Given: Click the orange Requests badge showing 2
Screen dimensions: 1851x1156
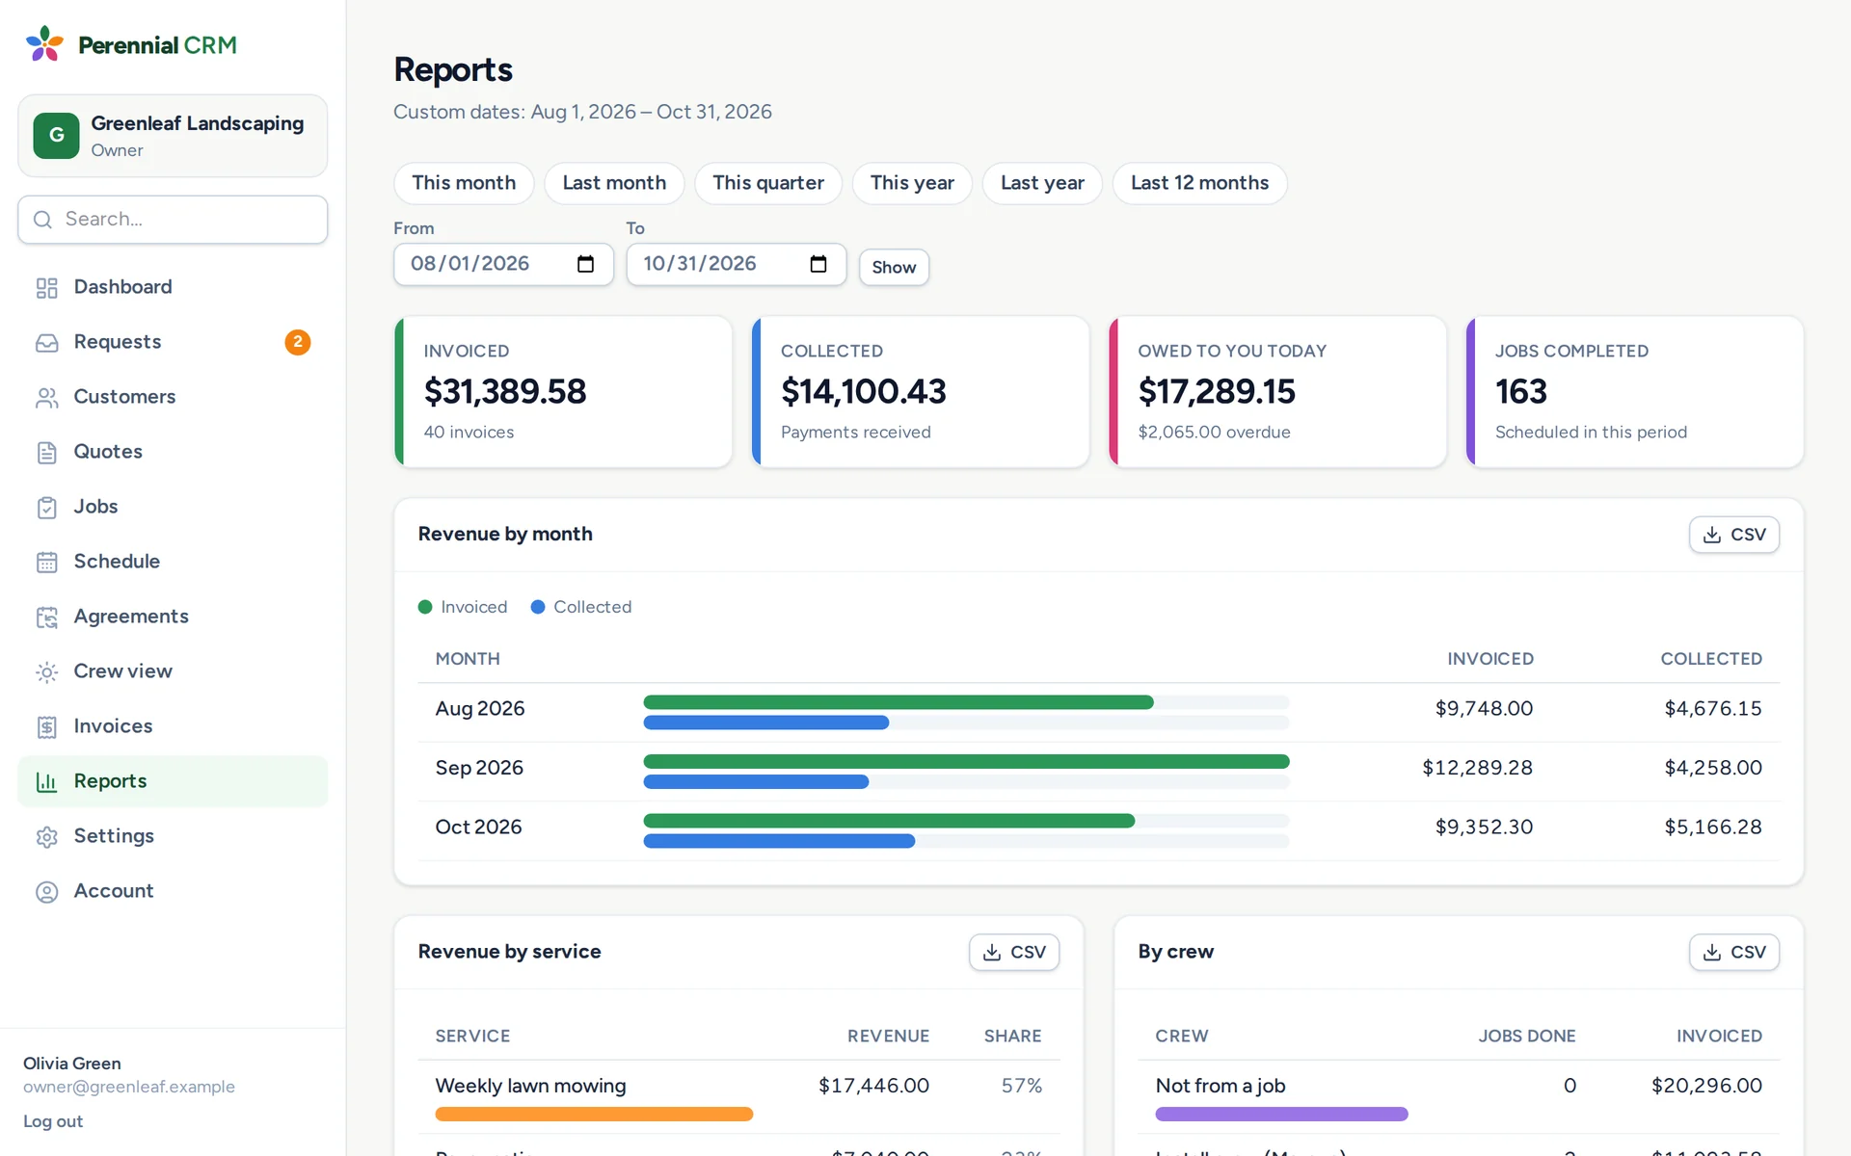Looking at the screenshot, I should 298,342.
